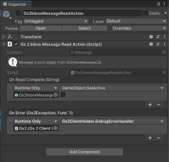Disable Gs 2 Inbox Message Read Action script checkbox
The height and width of the screenshot is (162, 169).
16,44
